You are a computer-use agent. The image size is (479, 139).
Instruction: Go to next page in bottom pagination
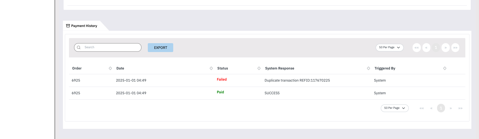(451, 108)
